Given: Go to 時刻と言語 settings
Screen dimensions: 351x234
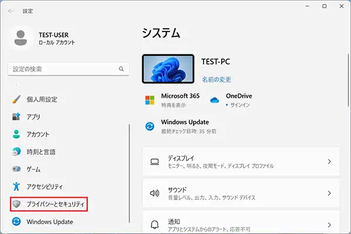Looking at the screenshot, I should tap(41, 152).
